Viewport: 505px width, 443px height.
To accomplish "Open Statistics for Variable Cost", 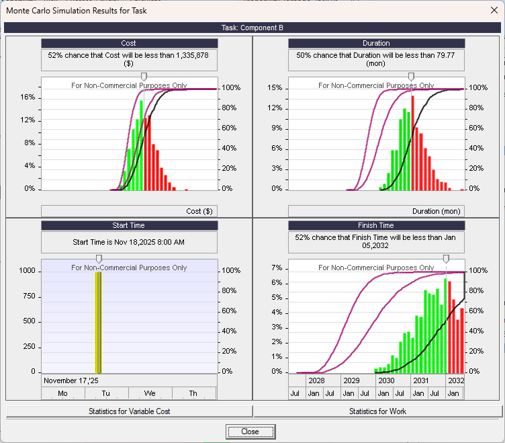I will point(129,411).
